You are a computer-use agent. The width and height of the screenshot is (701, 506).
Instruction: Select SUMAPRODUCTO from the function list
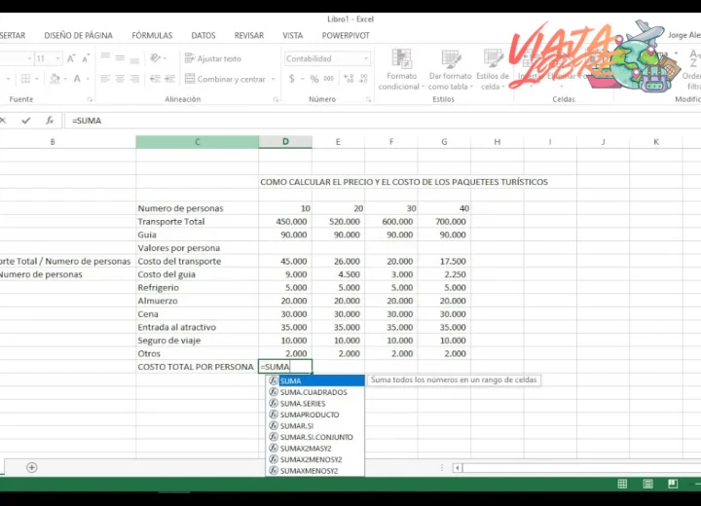point(316,415)
